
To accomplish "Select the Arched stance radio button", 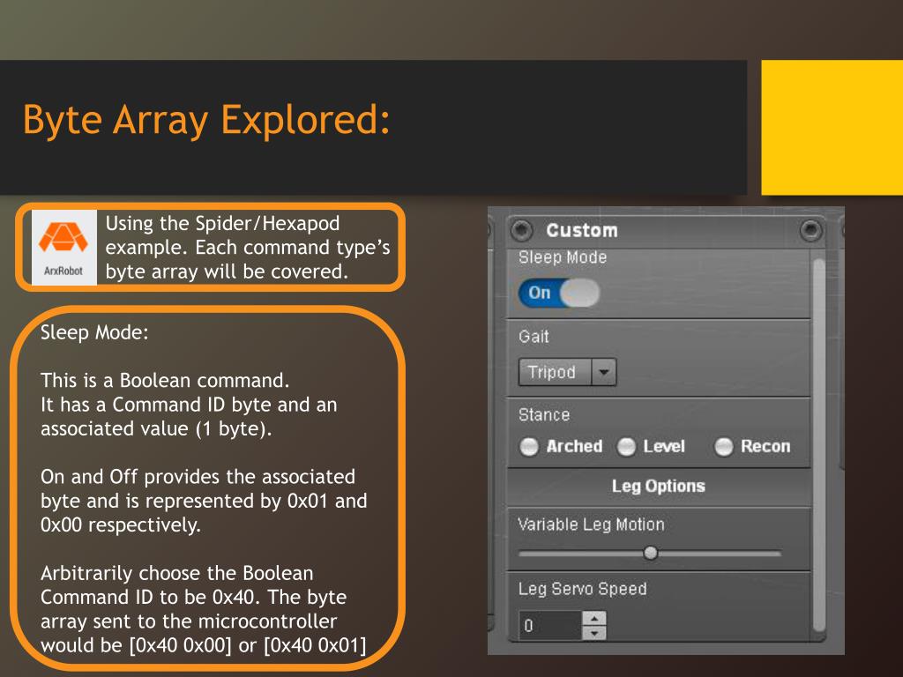I will click(x=529, y=447).
